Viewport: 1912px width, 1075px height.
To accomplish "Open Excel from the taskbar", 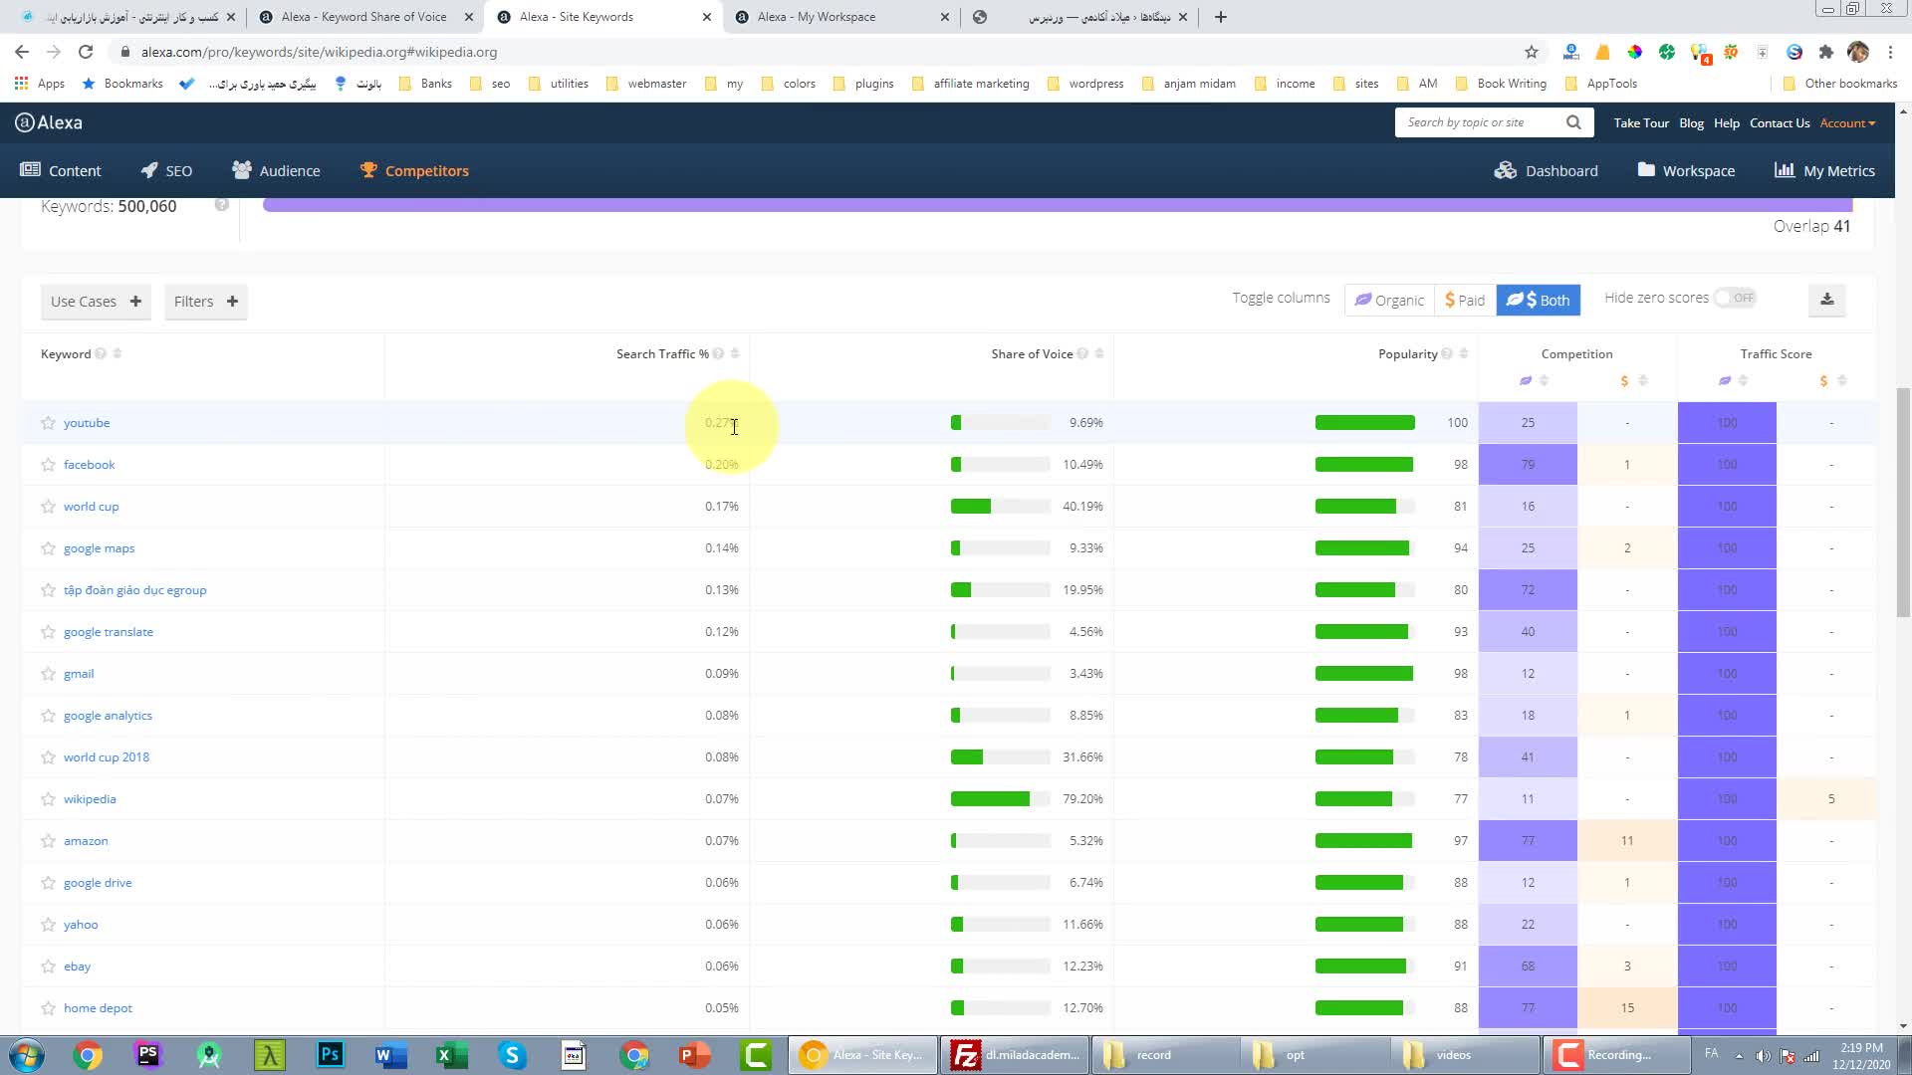I will click(x=451, y=1055).
